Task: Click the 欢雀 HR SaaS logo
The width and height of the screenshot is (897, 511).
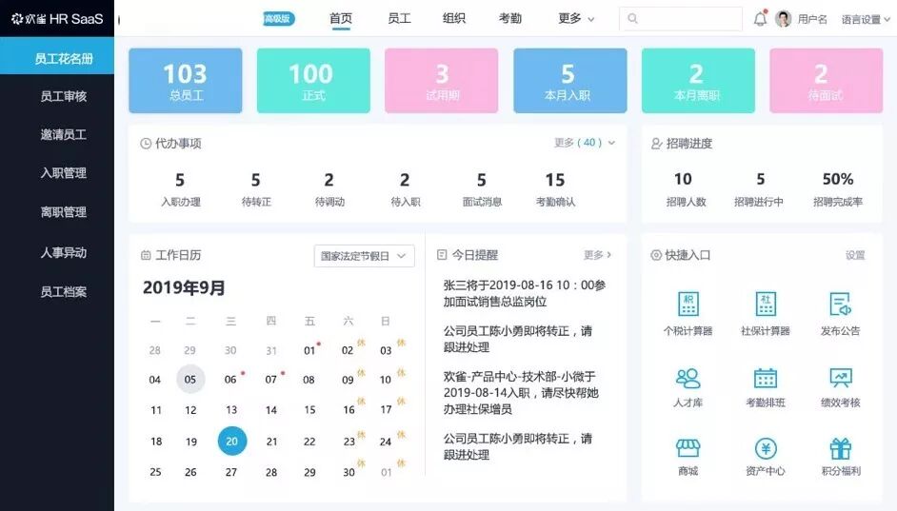Action: [56, 18]
